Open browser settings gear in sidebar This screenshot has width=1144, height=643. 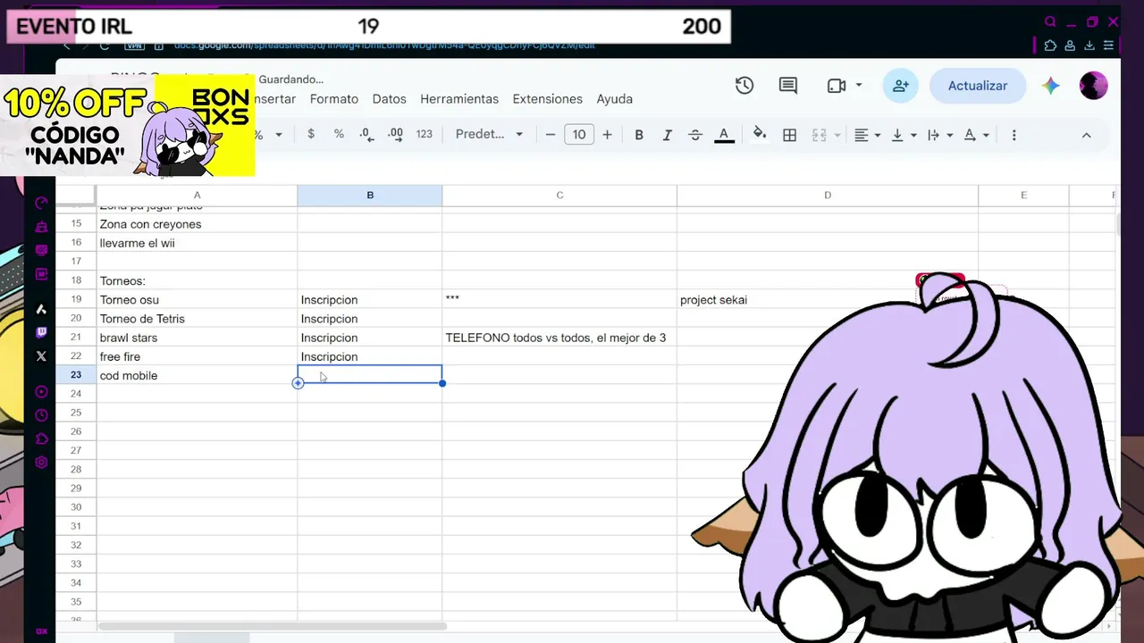coord(41,462)
